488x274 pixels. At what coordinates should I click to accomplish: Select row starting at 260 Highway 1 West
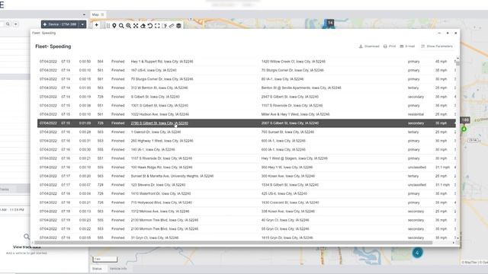pos(246,141)
